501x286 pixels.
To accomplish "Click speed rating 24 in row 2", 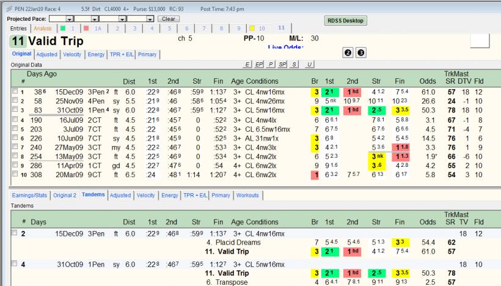I will point(452,101).
